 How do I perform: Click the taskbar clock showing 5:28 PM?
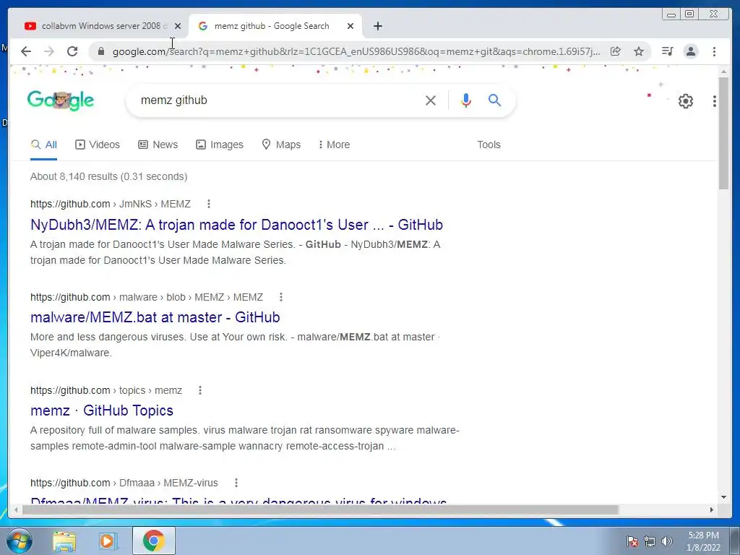coord(703,541)
